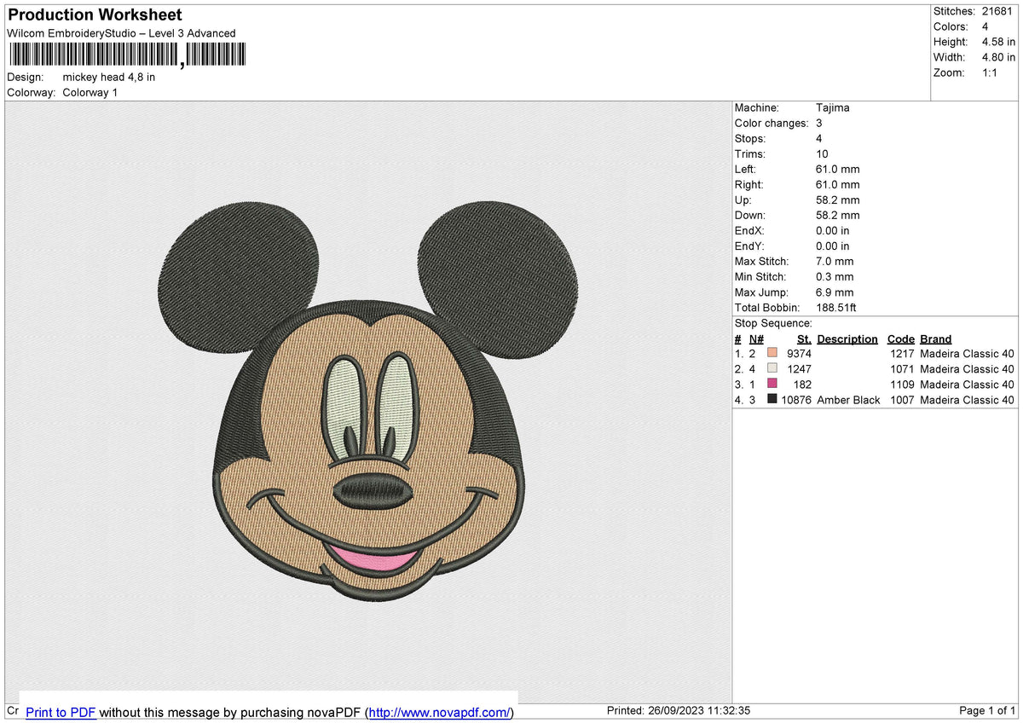Click the Brand column header
1023x723 pixels.
tap(936, 338)
